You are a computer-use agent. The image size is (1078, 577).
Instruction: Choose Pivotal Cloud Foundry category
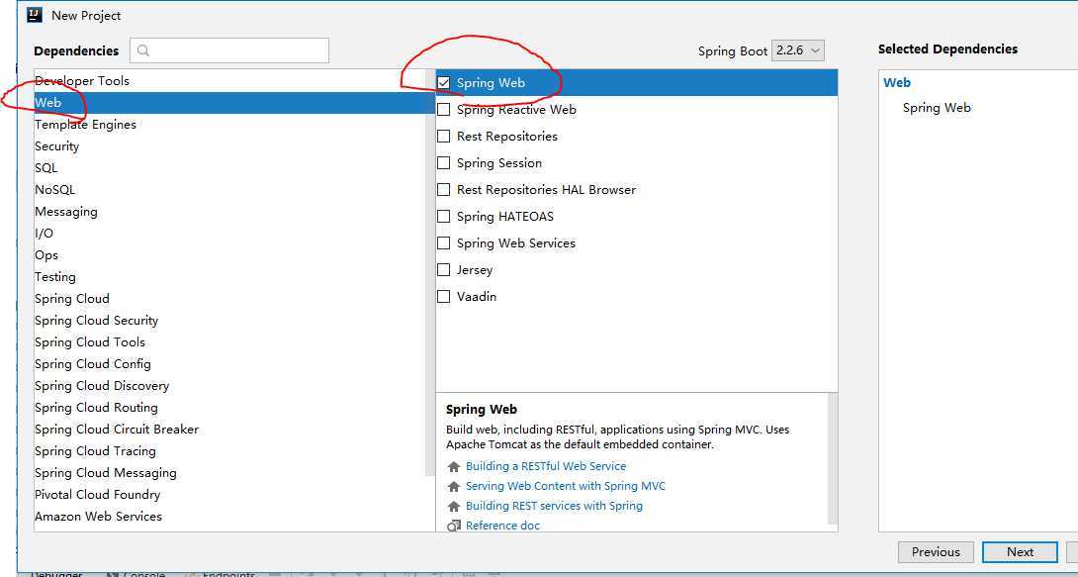click(x=230, y=495)
